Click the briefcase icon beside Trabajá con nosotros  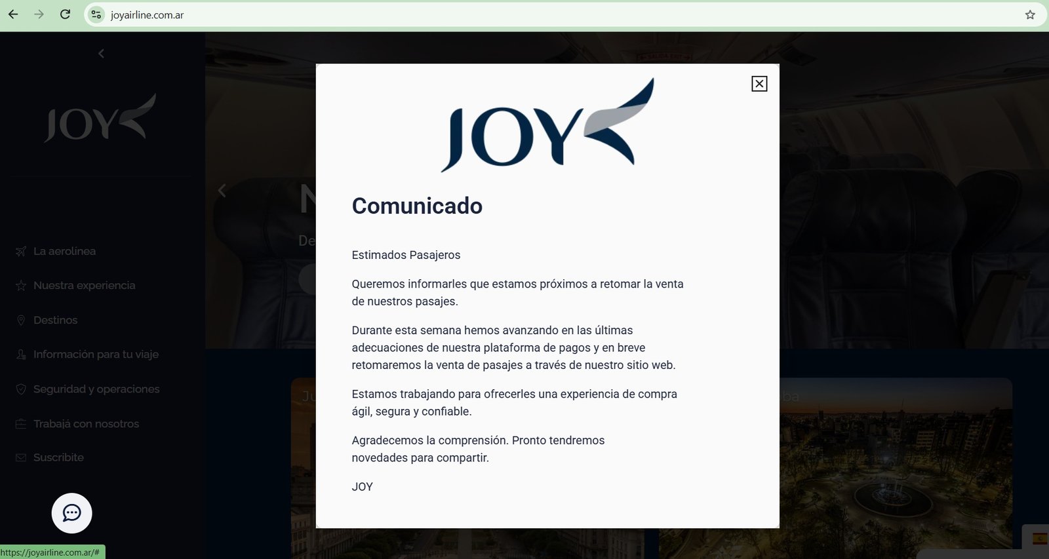tap(21, 424)
